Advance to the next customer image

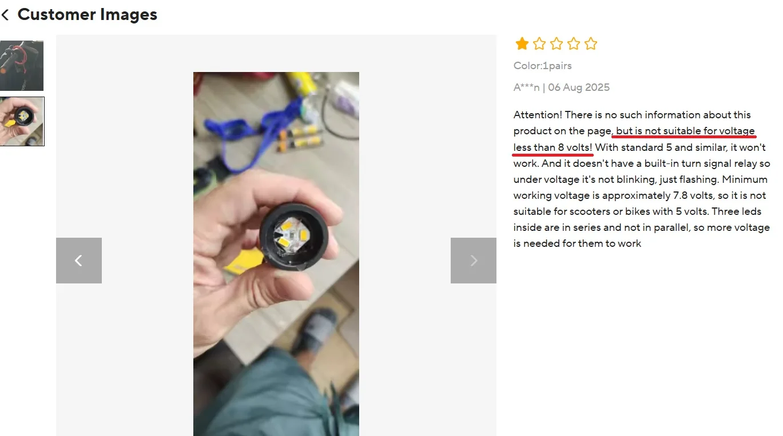(x=474, y=261)
